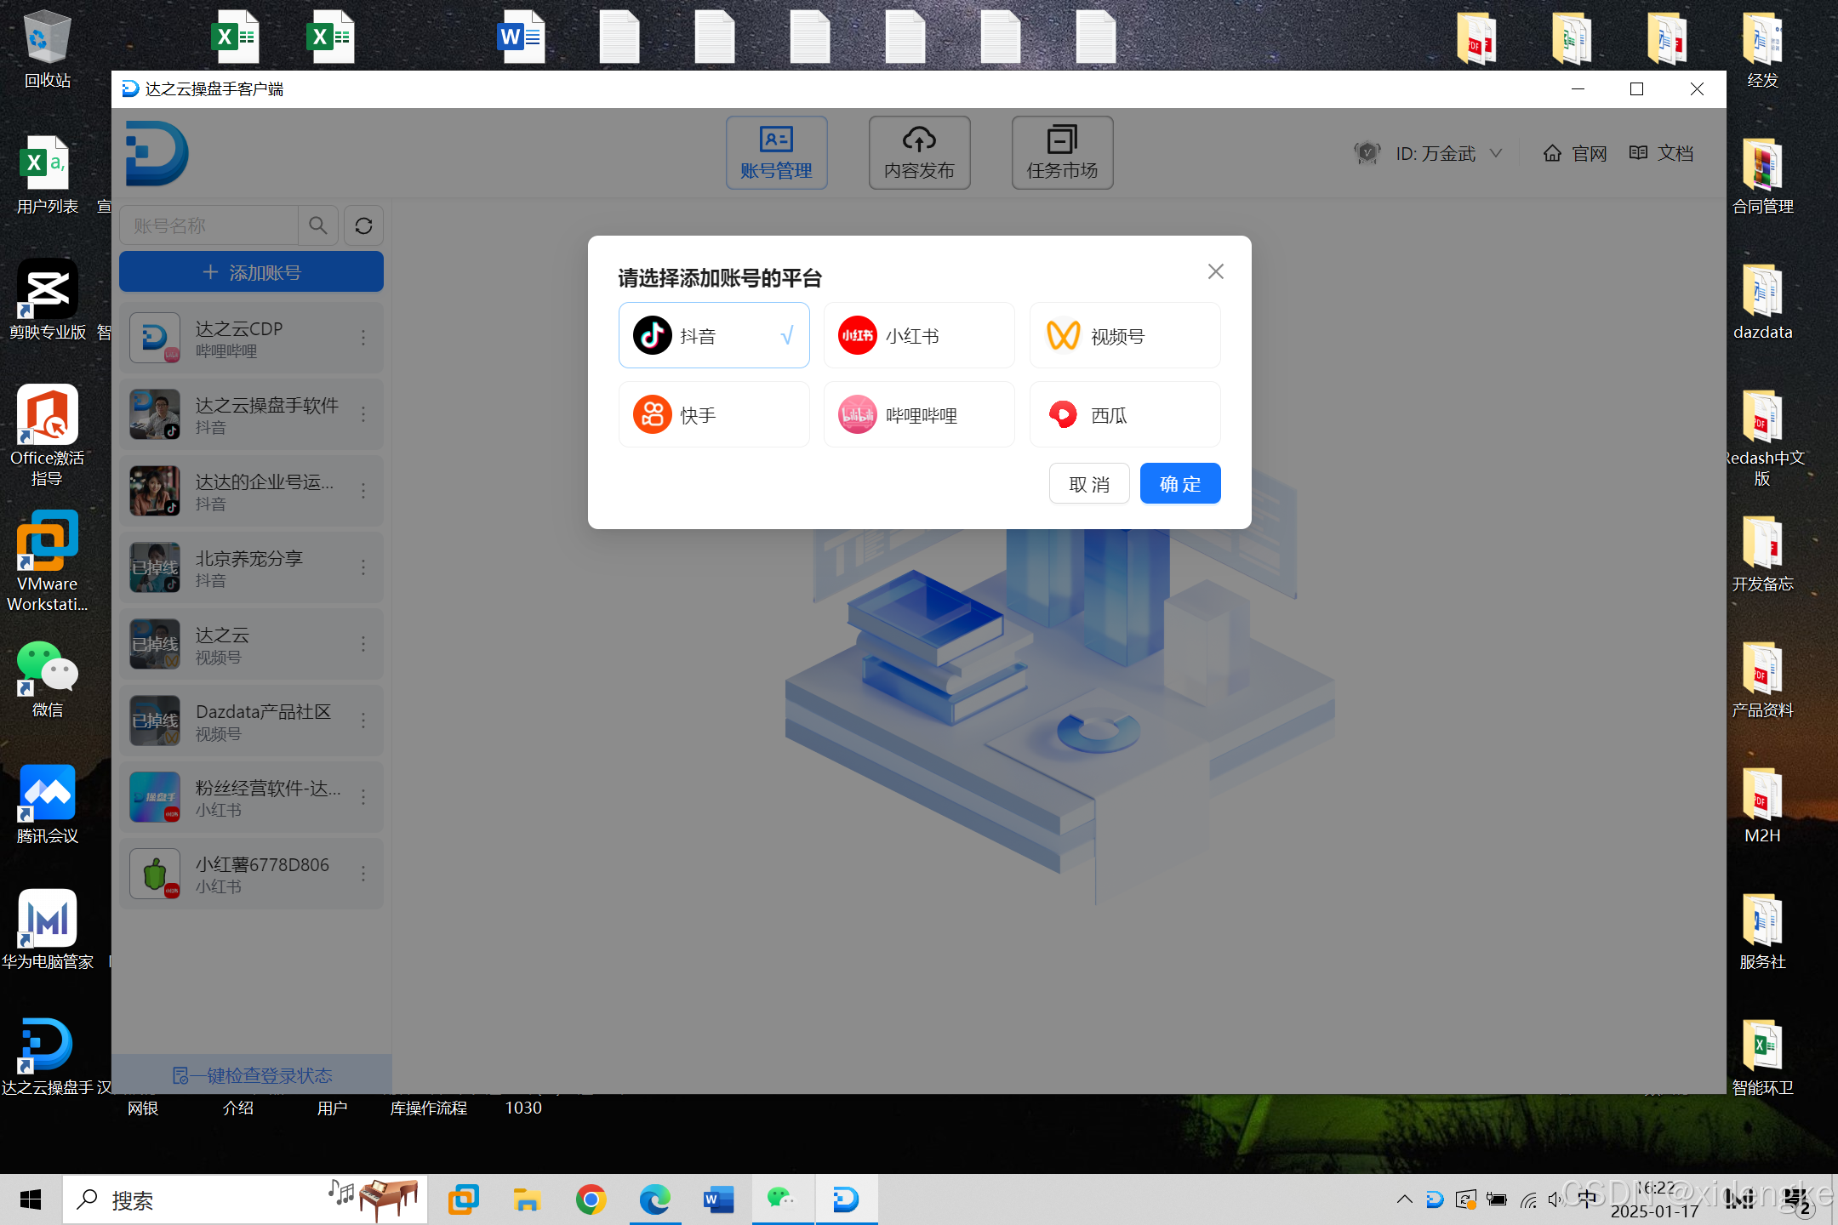Select the 哔哩哔哩 platform option

click(x=918, y=414)
